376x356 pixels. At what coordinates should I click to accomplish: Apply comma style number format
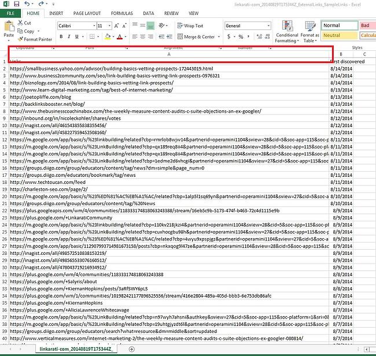[x=248, y=36]
